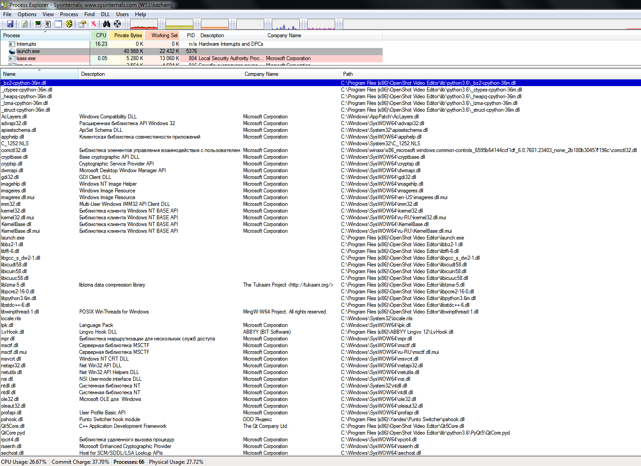Select the lsass.exe process
This screenshot has width=641, height=466.
27,58
